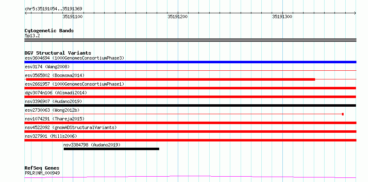Click the 35191100 ruler position

[x=72, y=17]
